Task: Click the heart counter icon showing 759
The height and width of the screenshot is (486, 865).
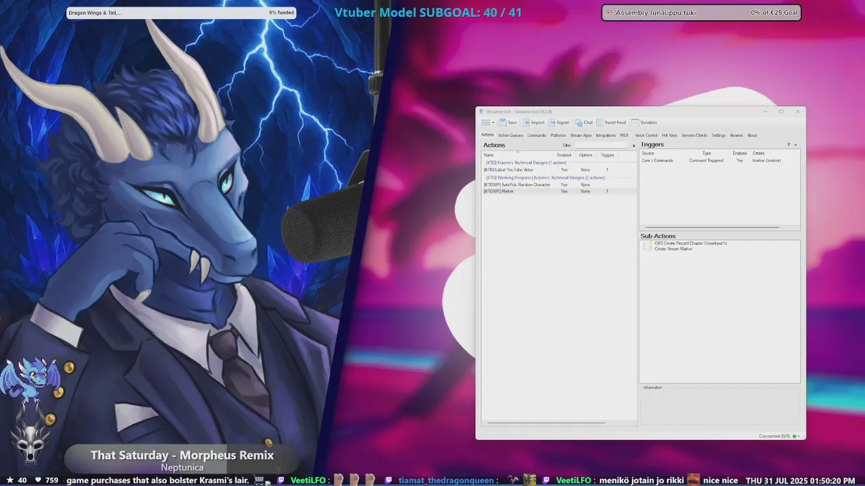Action: tap(38, 480)
